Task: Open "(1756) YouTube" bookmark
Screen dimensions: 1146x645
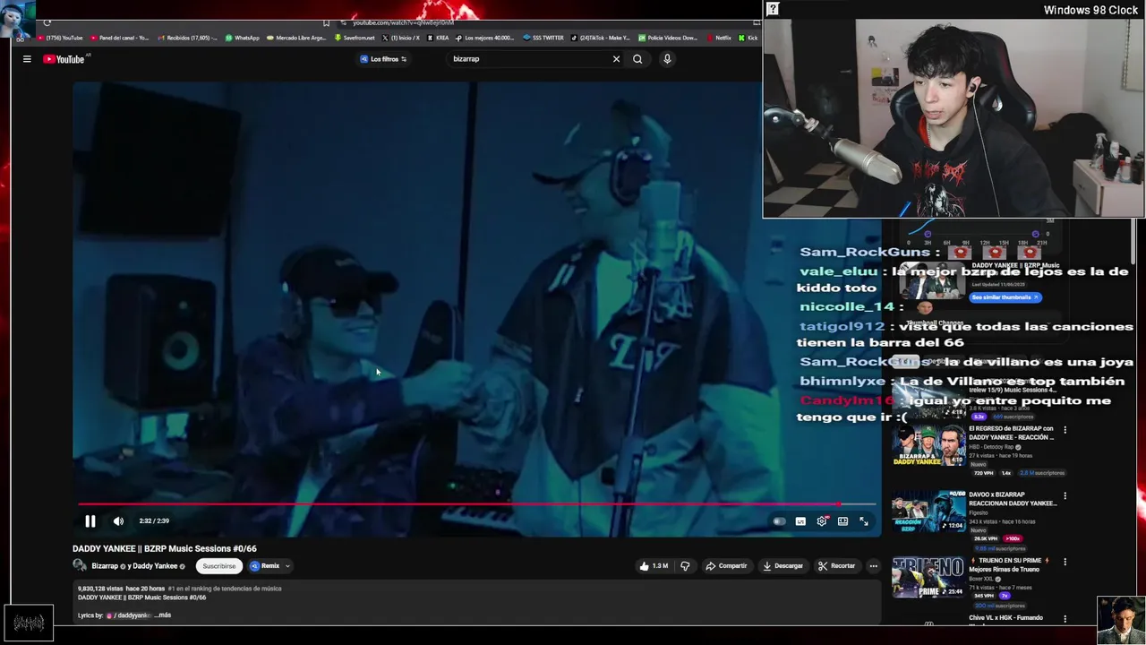Action: coord(60,38)
